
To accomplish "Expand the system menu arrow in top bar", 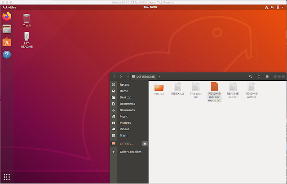I will pyautogui.click(x=283, y=7).
